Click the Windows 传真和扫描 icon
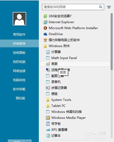This screenshot has height=142, width=114. [x=48, y=112]
